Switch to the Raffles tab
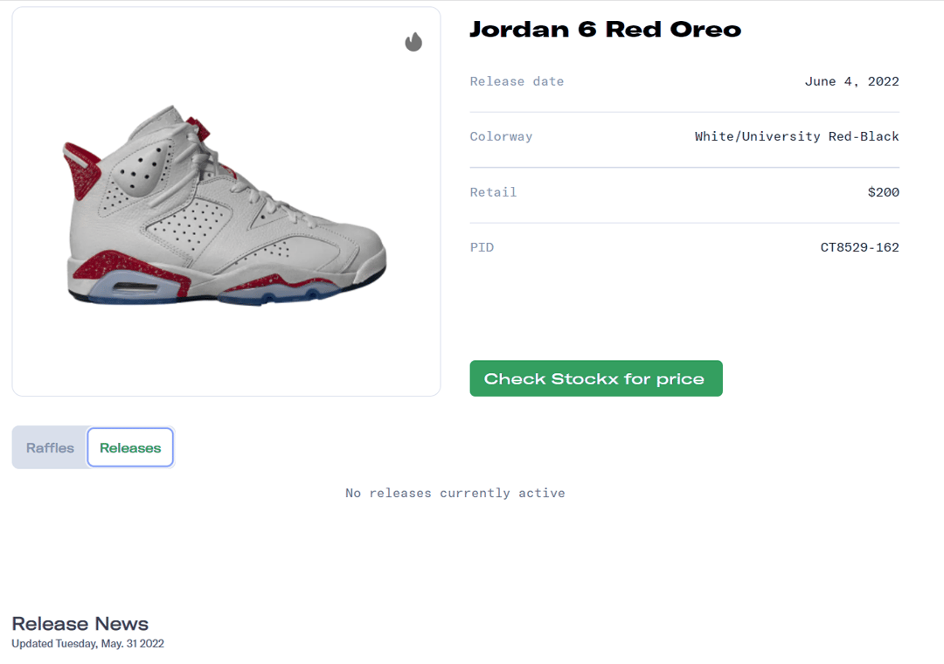 [50, 448]
